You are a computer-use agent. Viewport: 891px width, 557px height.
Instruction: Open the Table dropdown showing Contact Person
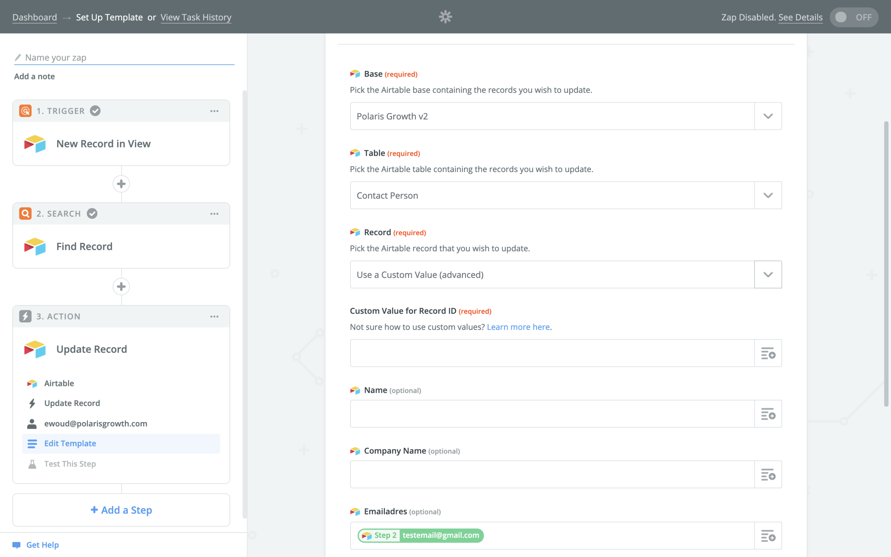point(552,195)
